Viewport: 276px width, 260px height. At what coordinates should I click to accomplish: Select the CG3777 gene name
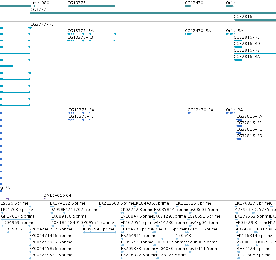[38, 10]
